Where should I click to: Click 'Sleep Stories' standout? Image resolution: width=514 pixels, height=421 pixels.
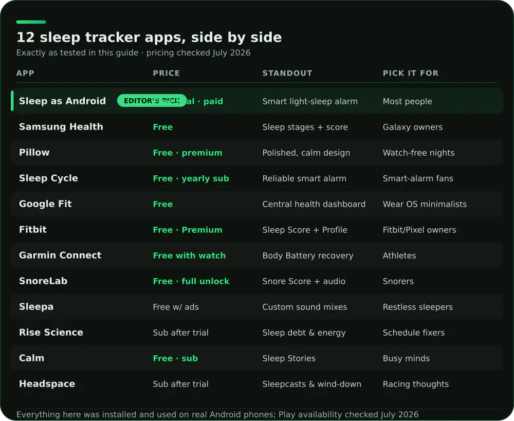point(289,358)
